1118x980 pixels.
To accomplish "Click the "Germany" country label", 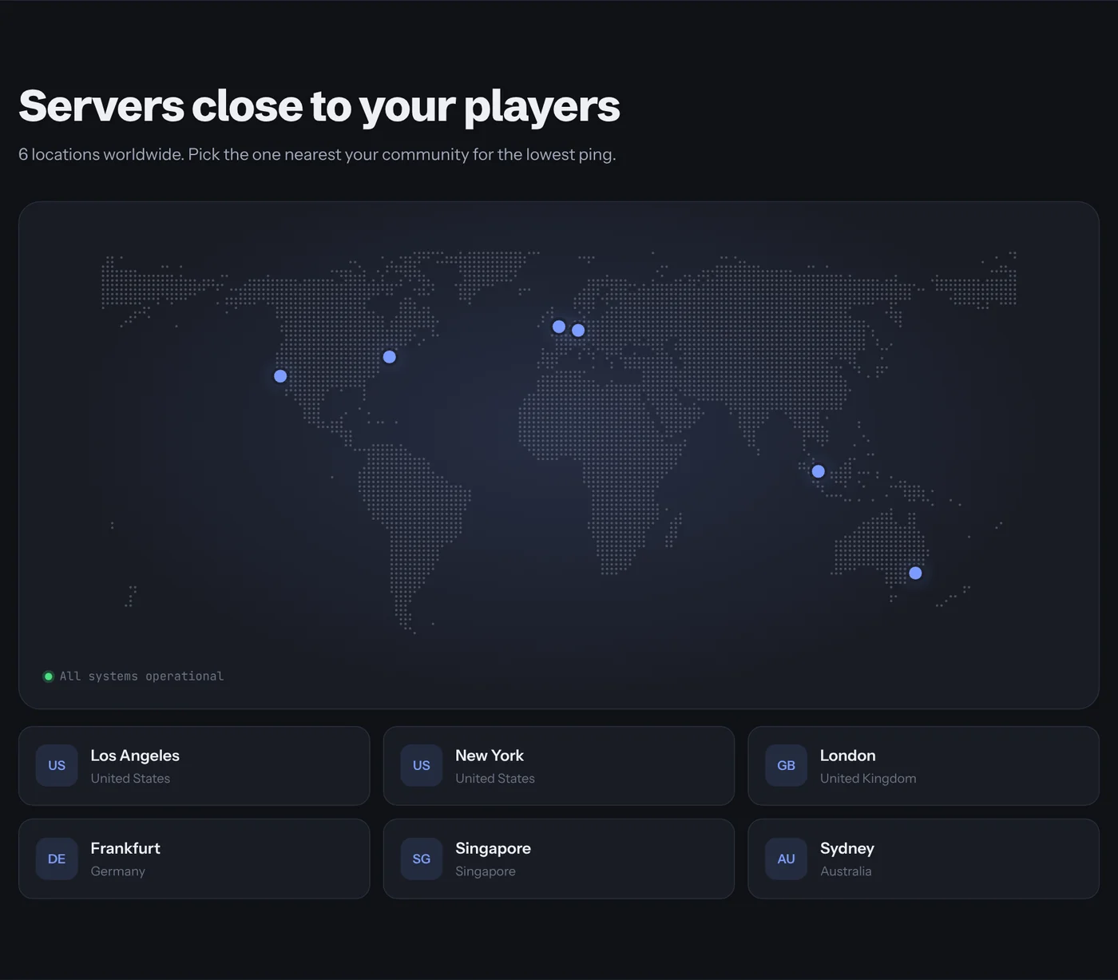I will (x=118, y=871).
